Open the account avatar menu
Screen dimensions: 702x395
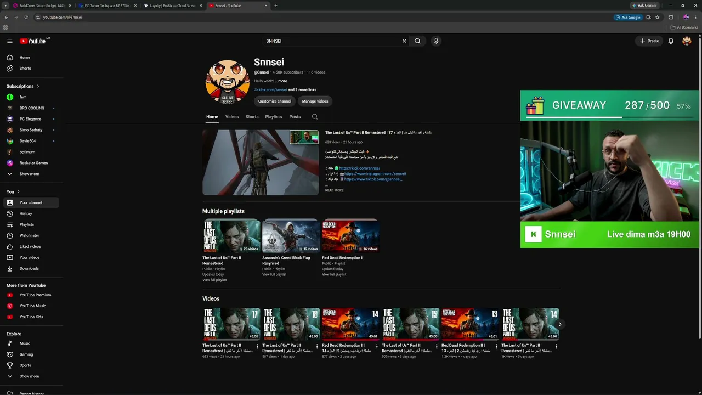point(687,41)
